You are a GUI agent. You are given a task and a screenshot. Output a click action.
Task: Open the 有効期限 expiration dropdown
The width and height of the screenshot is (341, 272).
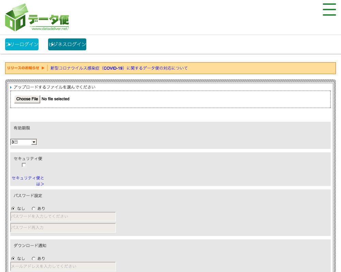pos(23,142)
